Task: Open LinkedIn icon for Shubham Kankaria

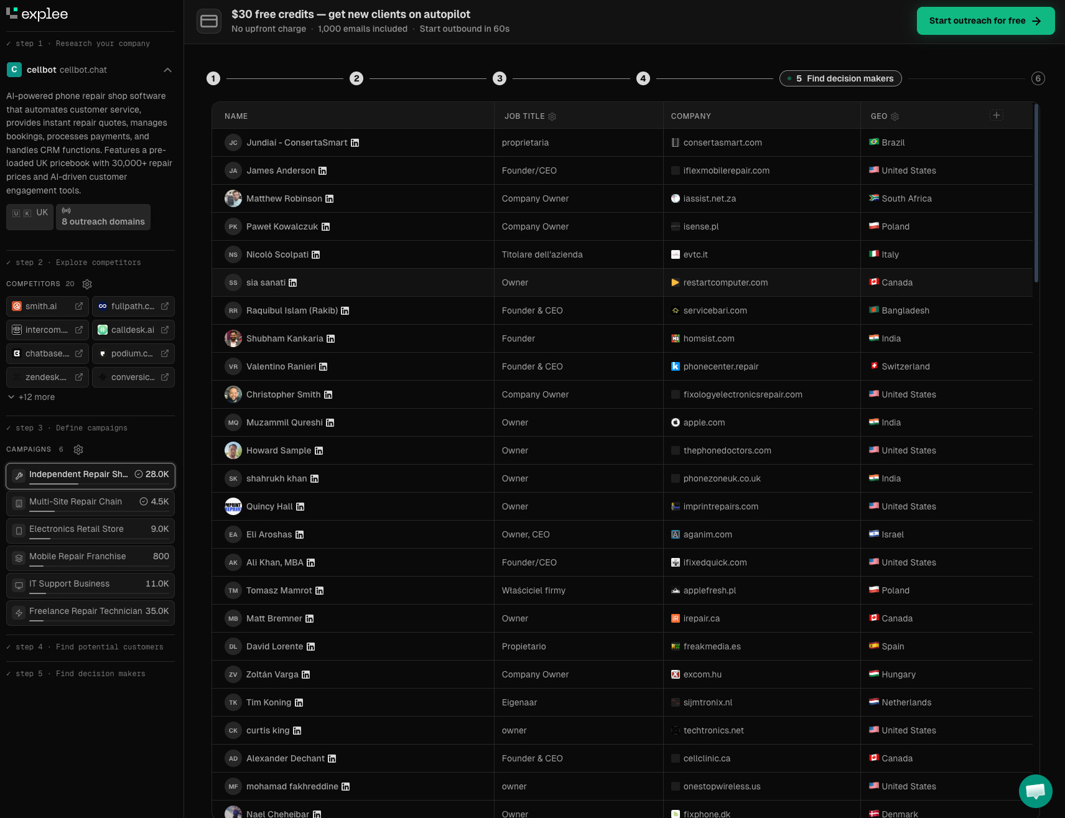Action: [331, 338]
